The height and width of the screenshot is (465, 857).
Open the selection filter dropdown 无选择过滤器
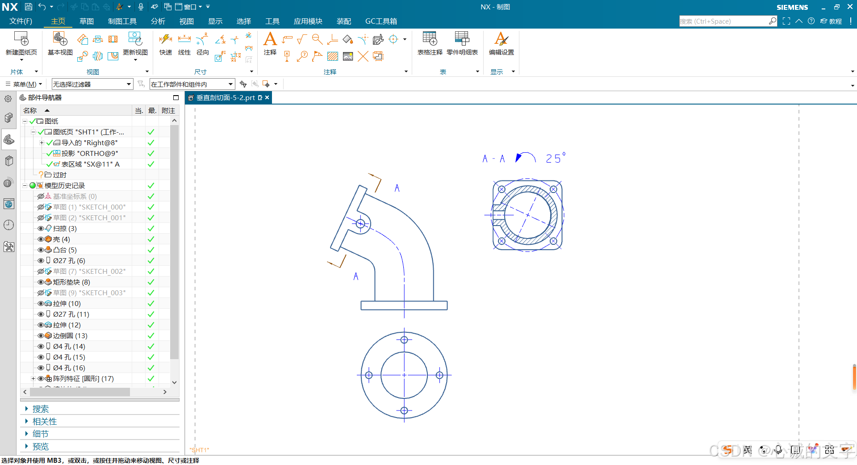coord(92,84)
